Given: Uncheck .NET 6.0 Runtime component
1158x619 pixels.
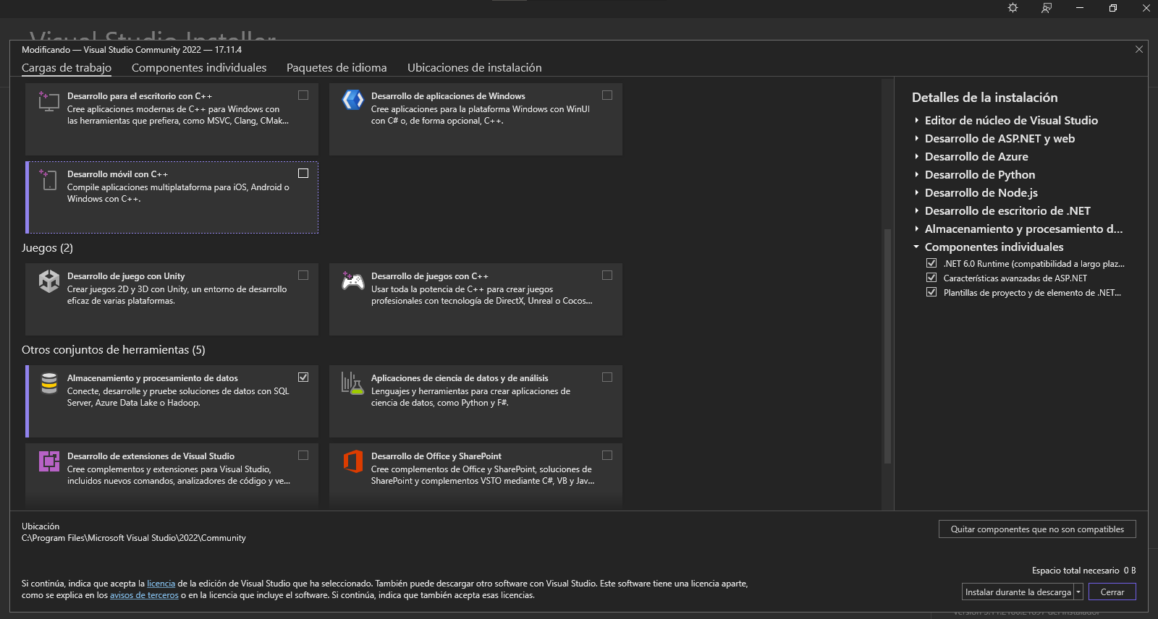Looking at the screenshot, I should point(931,263).
